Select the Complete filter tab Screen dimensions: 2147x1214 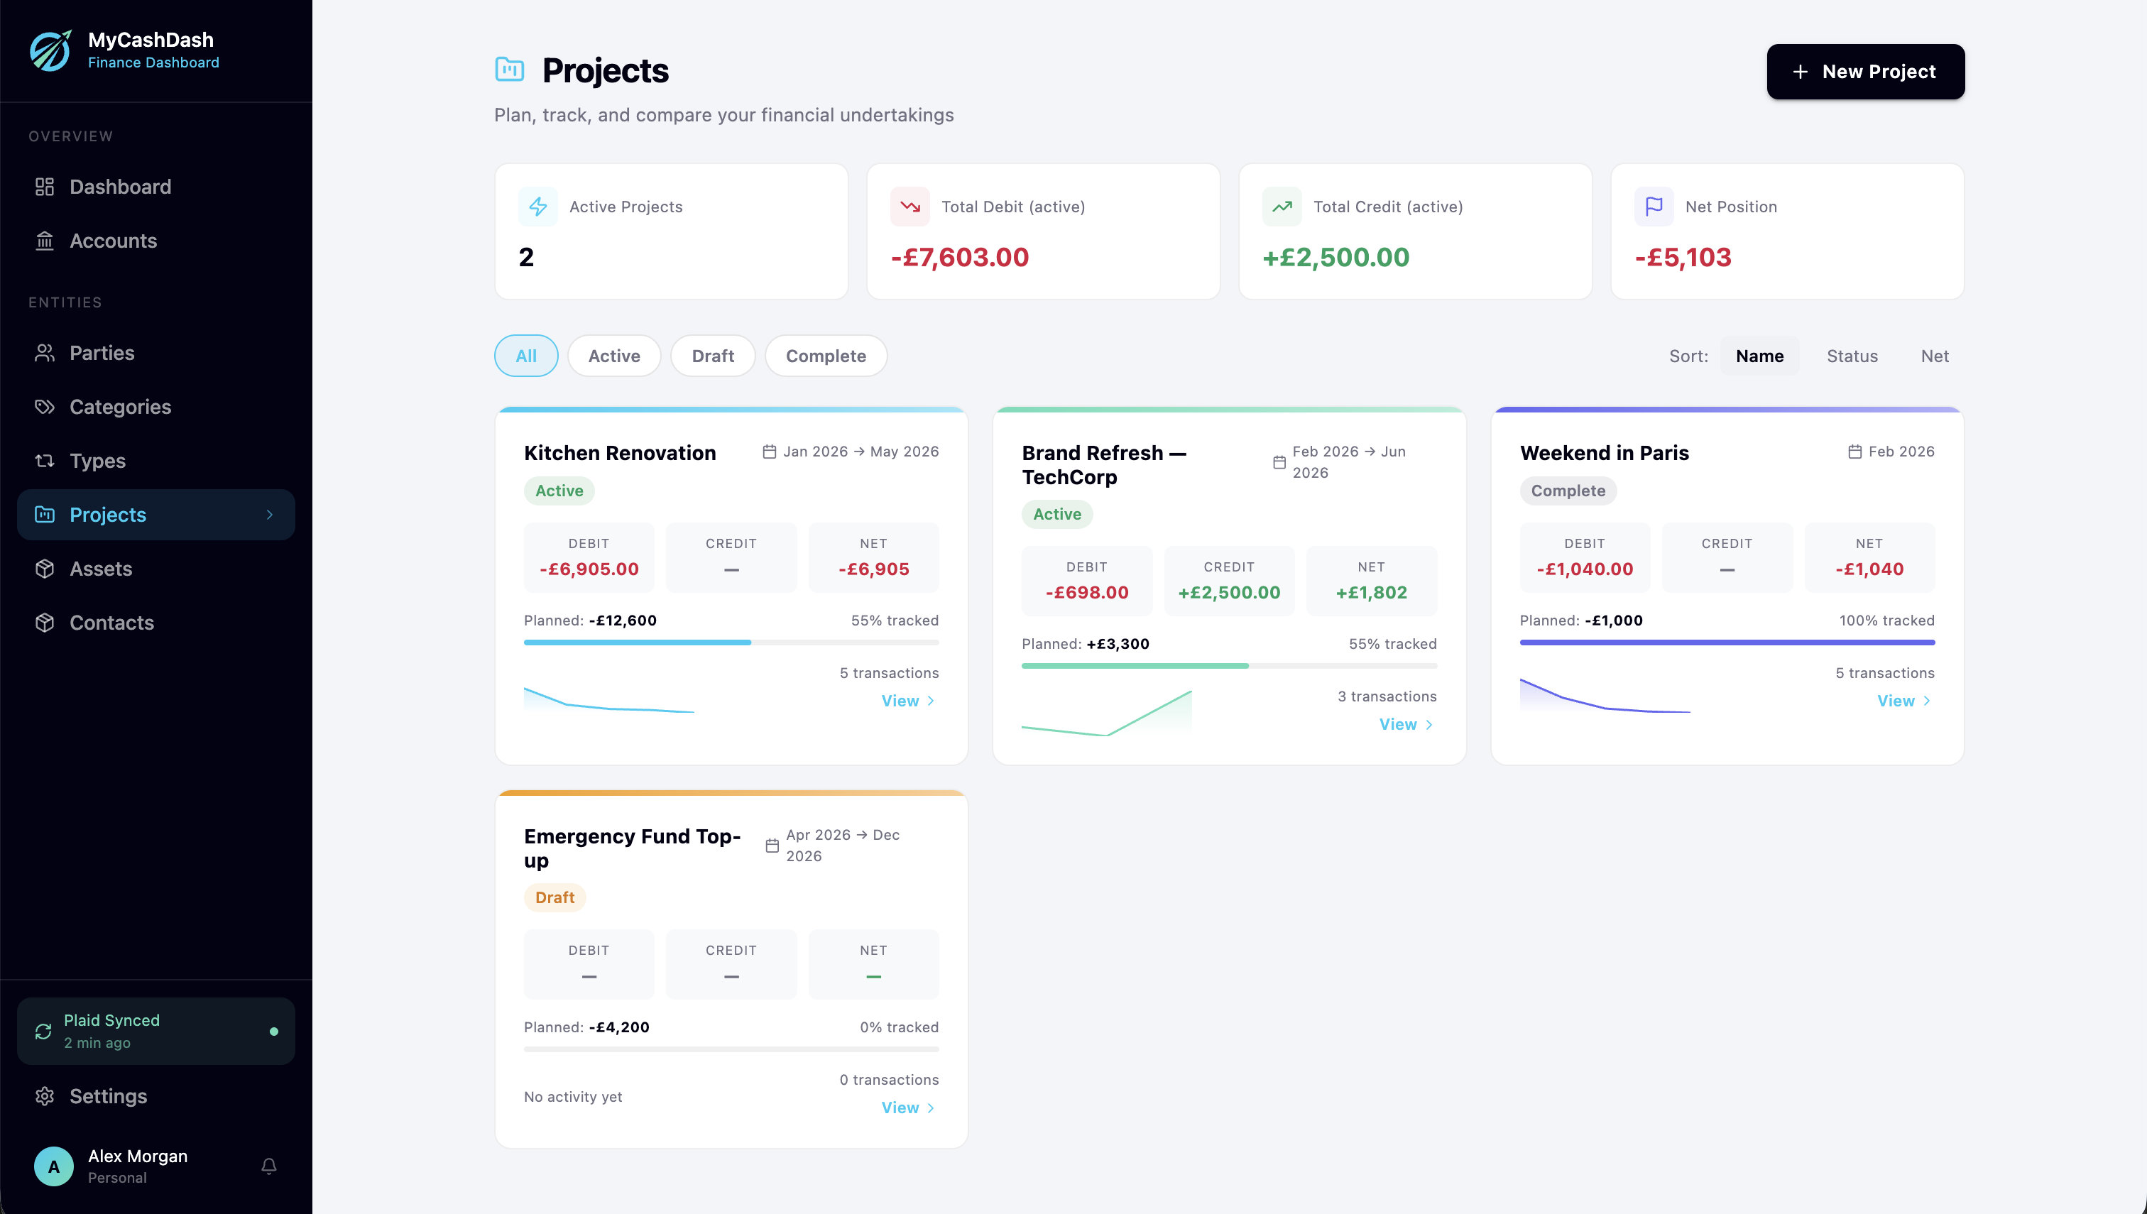826,356
